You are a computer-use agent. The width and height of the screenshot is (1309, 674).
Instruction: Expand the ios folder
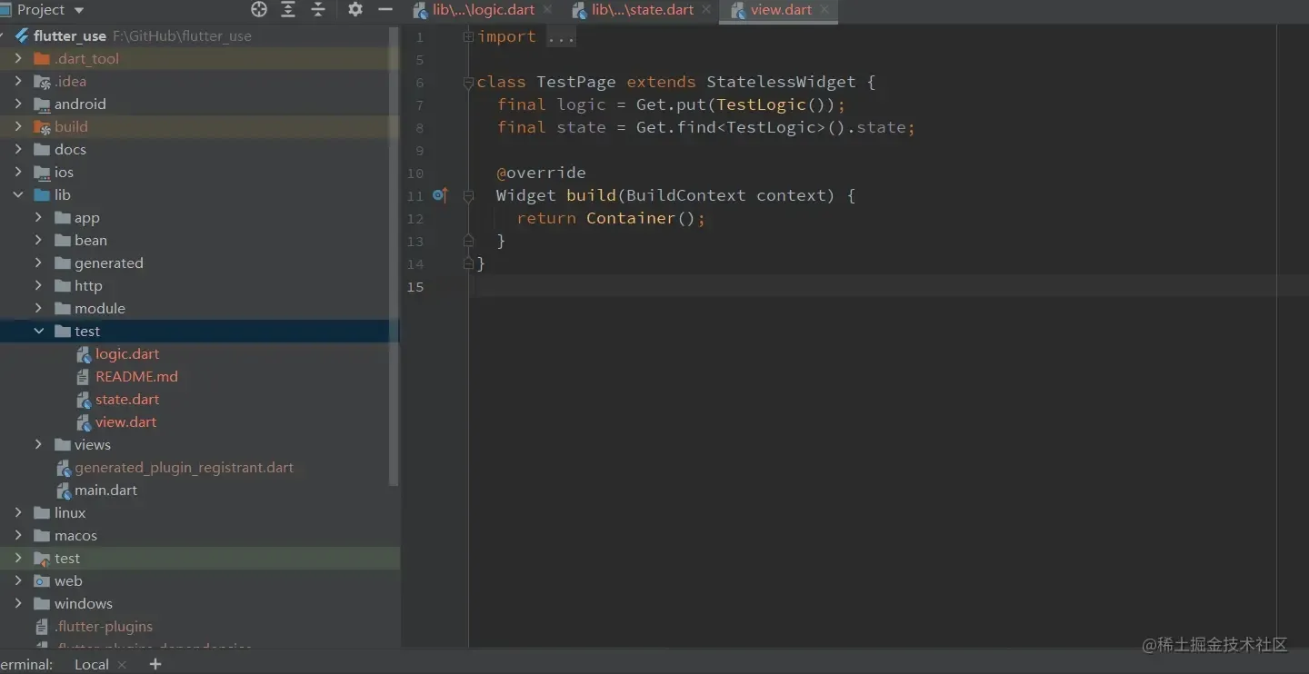click(x=18, y=172)
